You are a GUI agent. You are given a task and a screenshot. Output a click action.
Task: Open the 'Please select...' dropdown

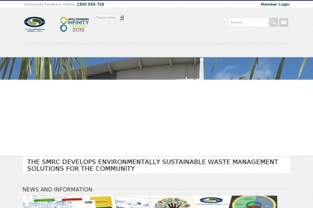109,18
